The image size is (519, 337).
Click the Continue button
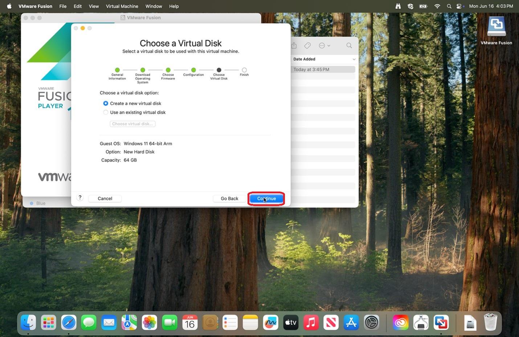point(266,198)
